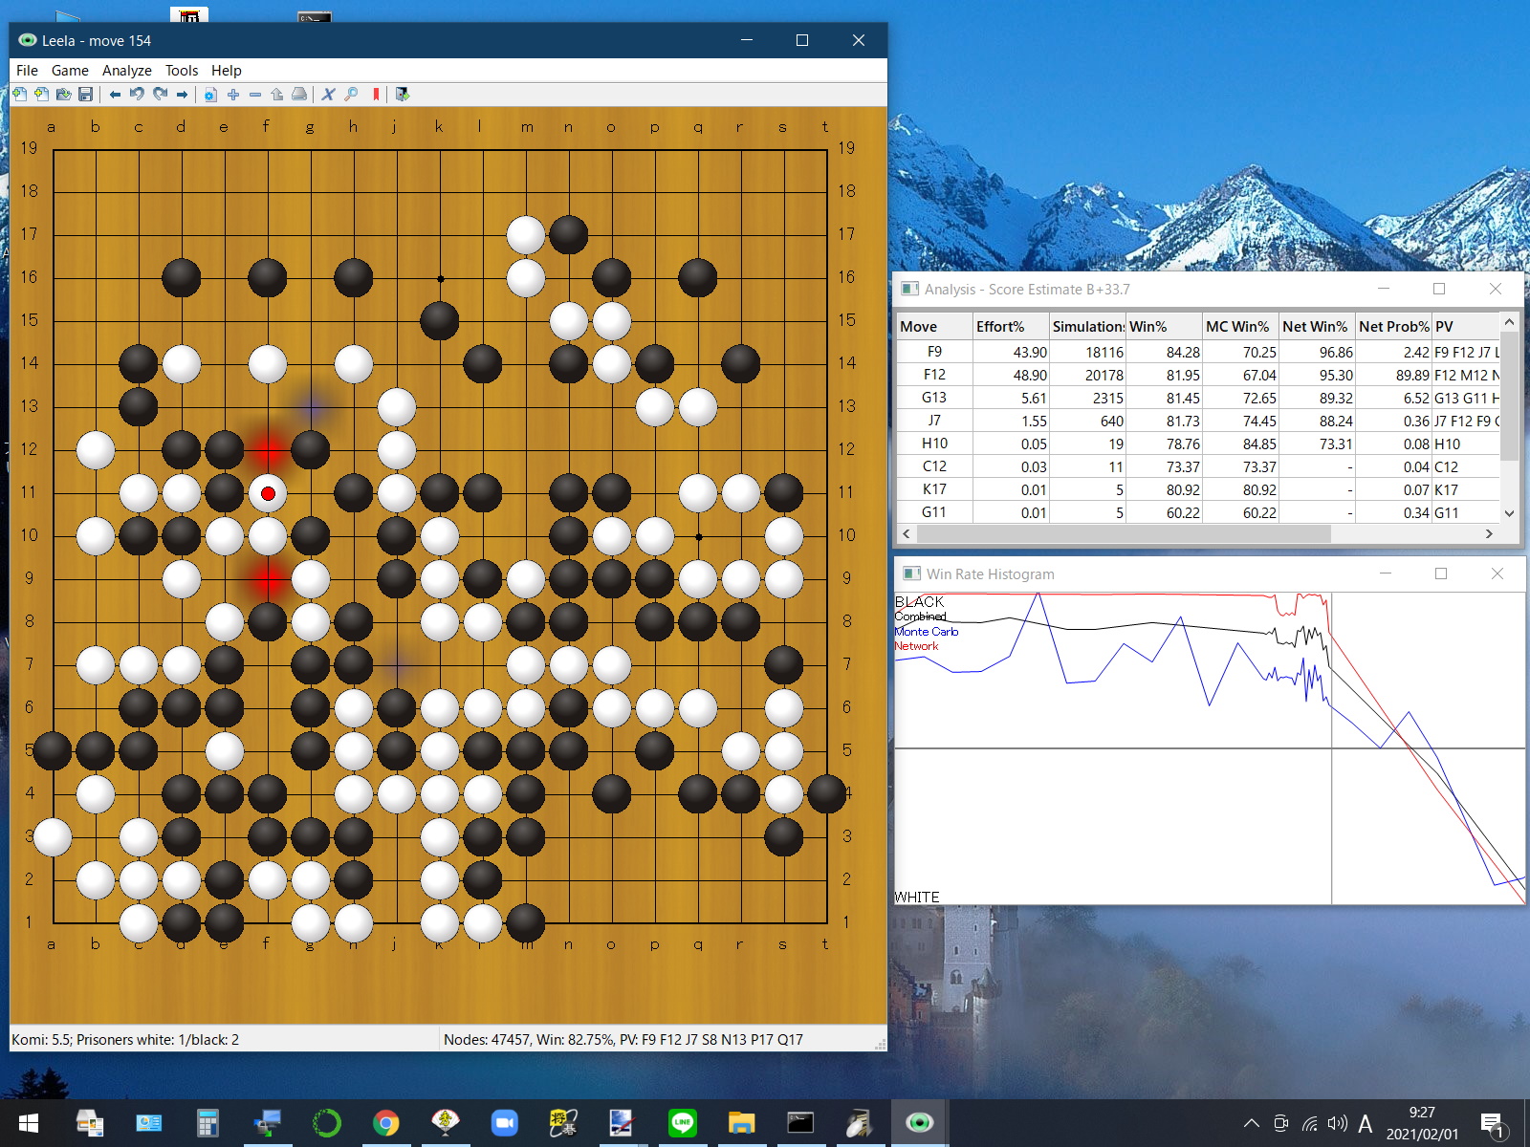The image size is (1530, 1147).
Task: Open the folder load game icon
Action: click(63, 95)
